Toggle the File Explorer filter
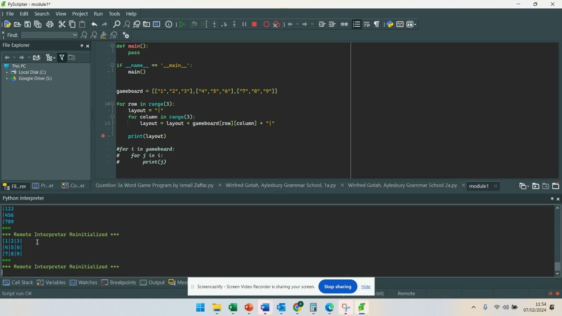The height and width of the screenshot is (316, 562). tap(62, 57)
